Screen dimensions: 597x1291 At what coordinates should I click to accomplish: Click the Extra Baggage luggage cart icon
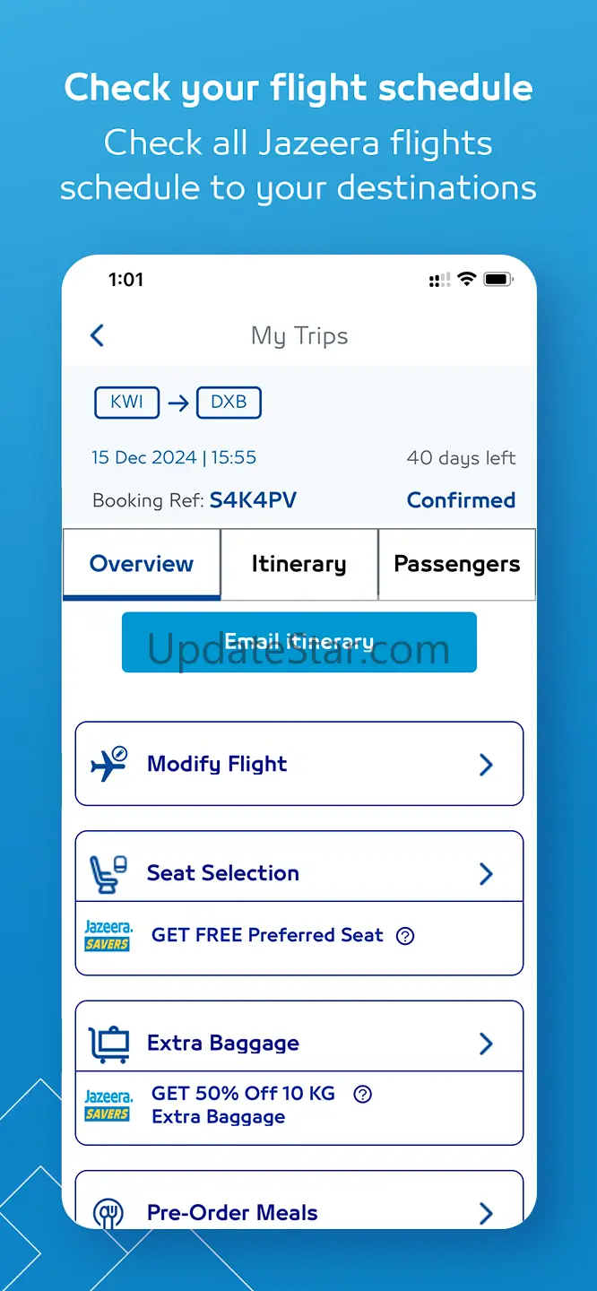pos(109,1044)
